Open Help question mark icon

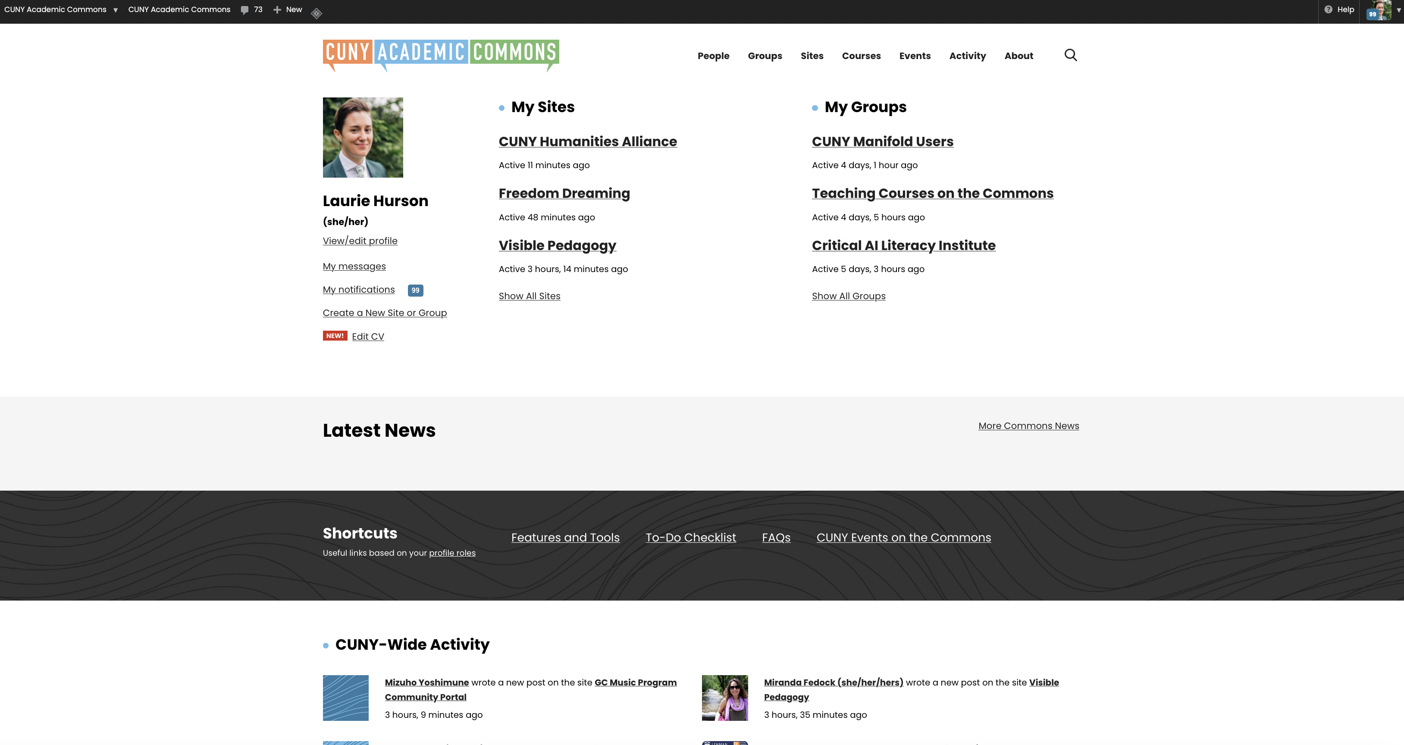click(x=1328, y=9)
